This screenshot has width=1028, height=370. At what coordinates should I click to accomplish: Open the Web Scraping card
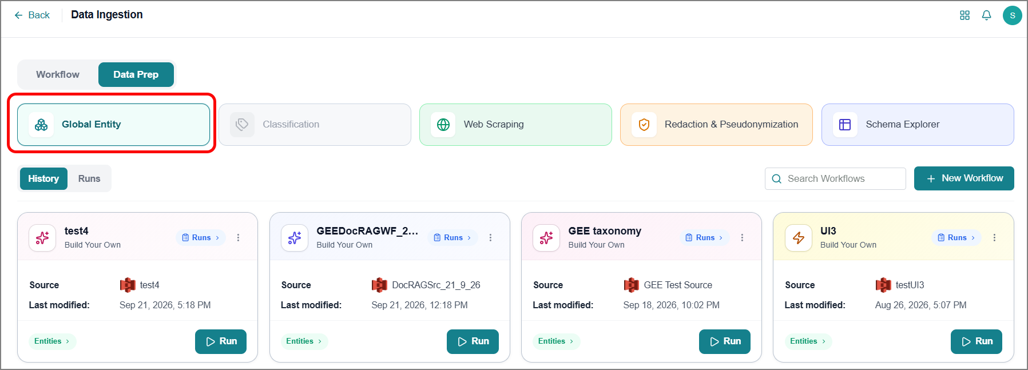pyautogui.click(x=515, y=125)
